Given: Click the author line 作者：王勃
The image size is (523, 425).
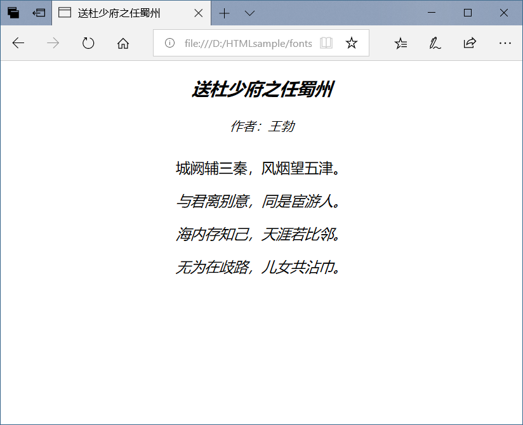Looking at the screenshot, I should 263,126.
